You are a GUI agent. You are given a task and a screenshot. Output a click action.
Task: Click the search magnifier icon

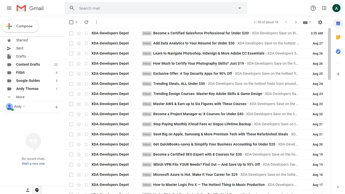[x=72, y=8]
